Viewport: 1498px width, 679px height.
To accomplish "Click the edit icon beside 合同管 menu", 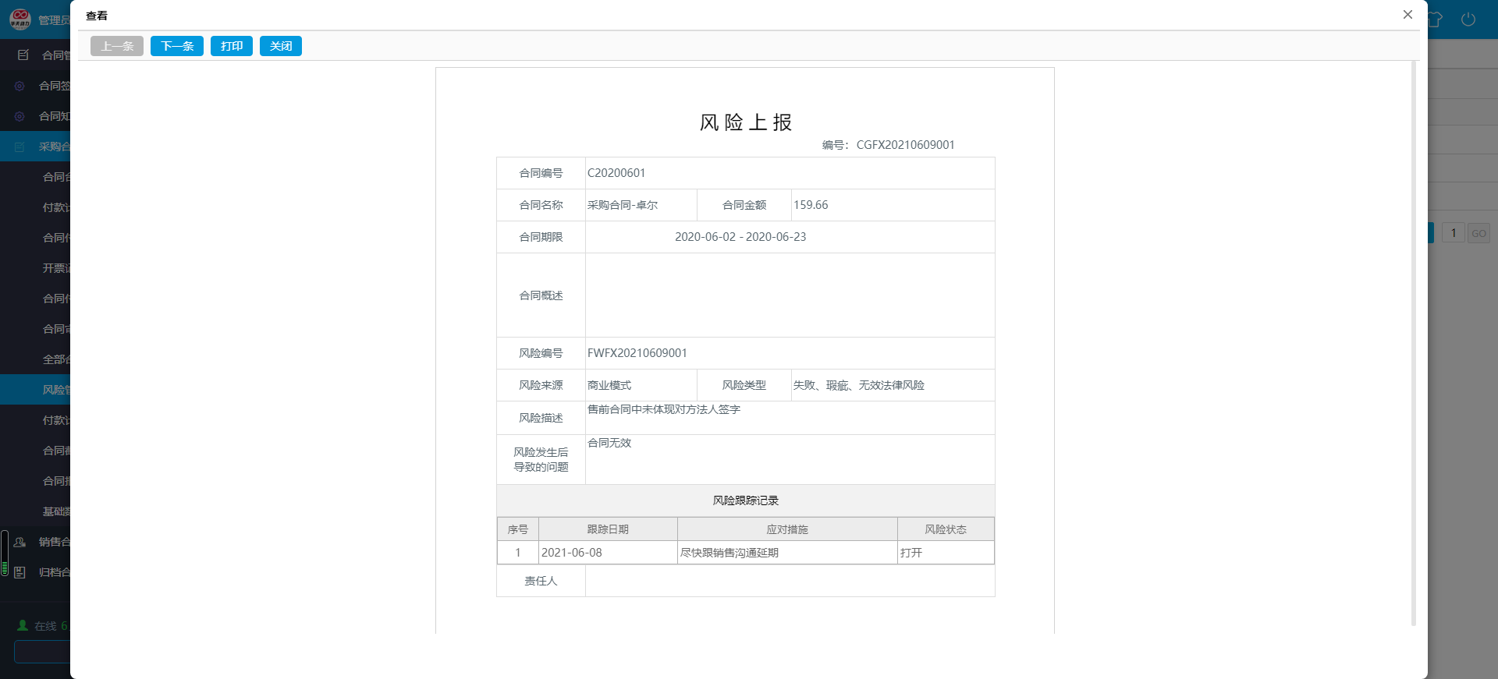I will 23,55.
